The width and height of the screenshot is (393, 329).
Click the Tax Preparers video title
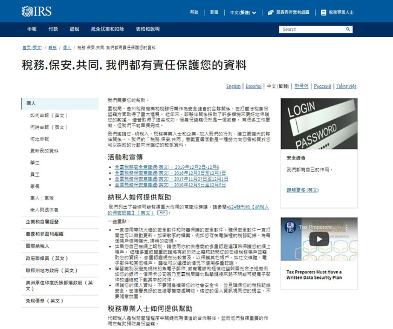315,227
